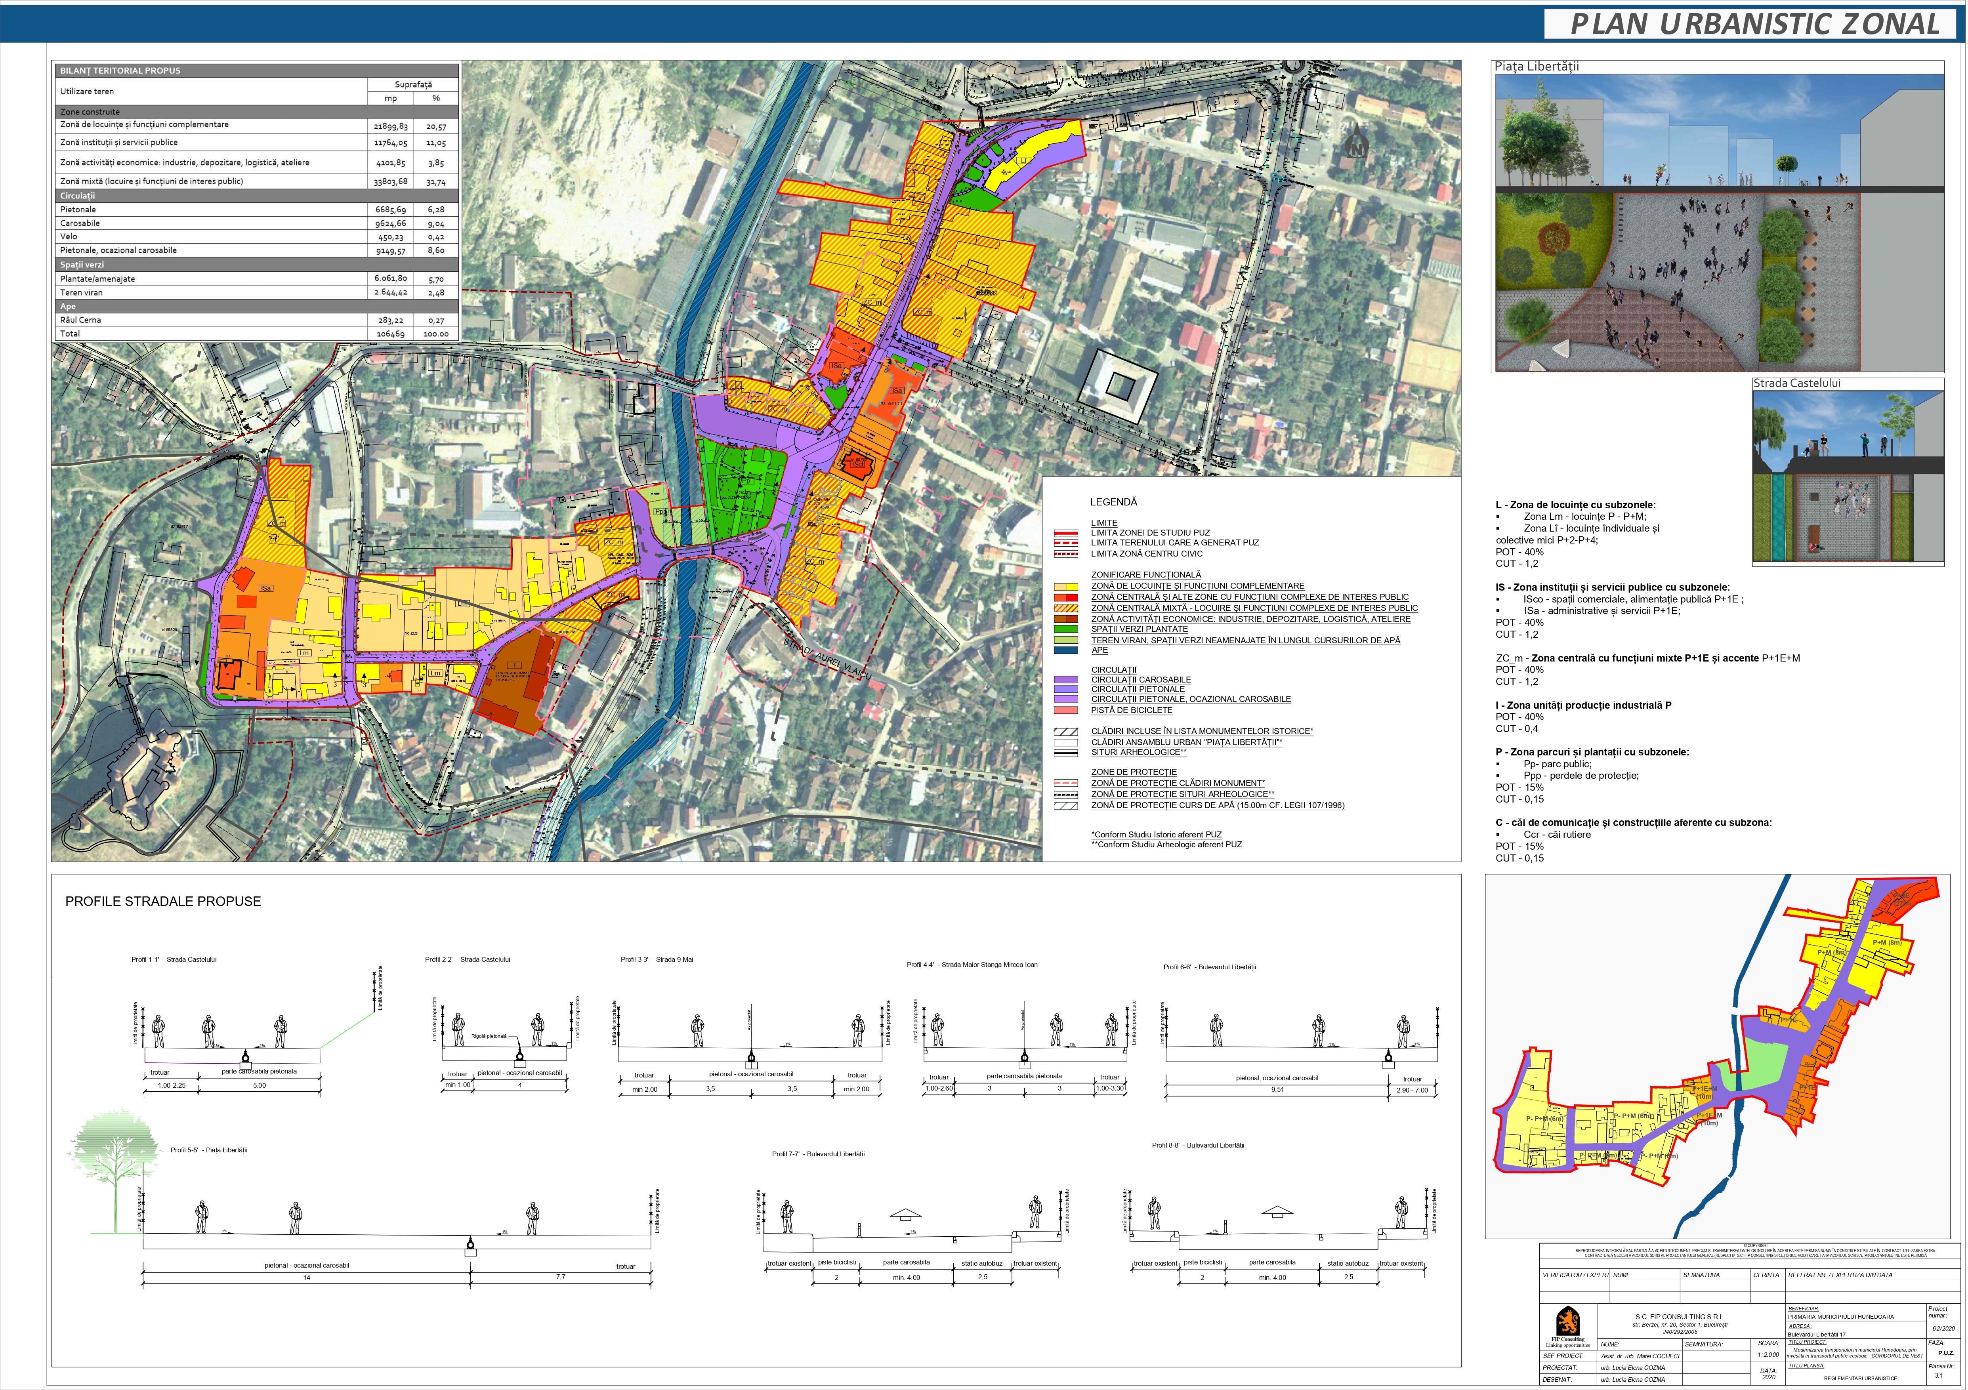Screen dimensions: 1968x1390
Task: Click the situri arheologice legend line symbol
Action: click(1065, 753)
